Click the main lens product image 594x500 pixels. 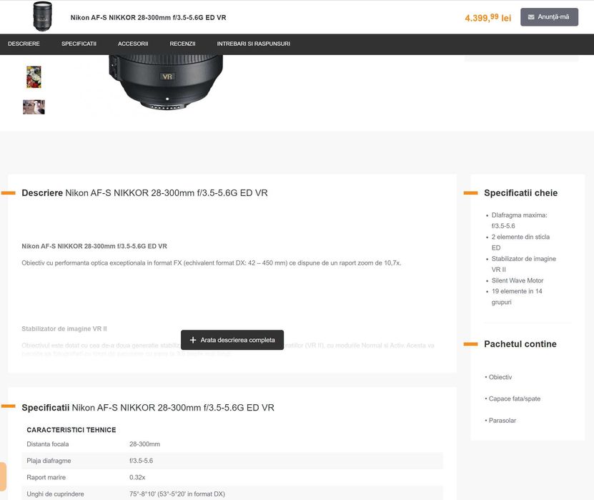166,82
